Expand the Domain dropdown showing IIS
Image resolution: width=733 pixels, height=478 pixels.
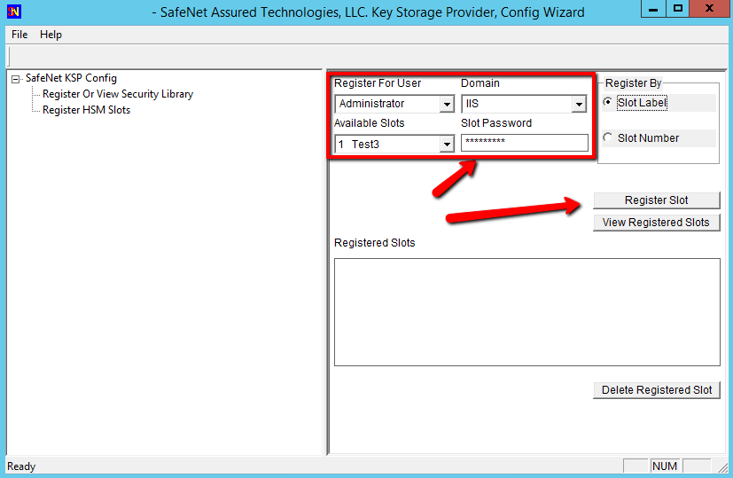[x=578, y=105]
